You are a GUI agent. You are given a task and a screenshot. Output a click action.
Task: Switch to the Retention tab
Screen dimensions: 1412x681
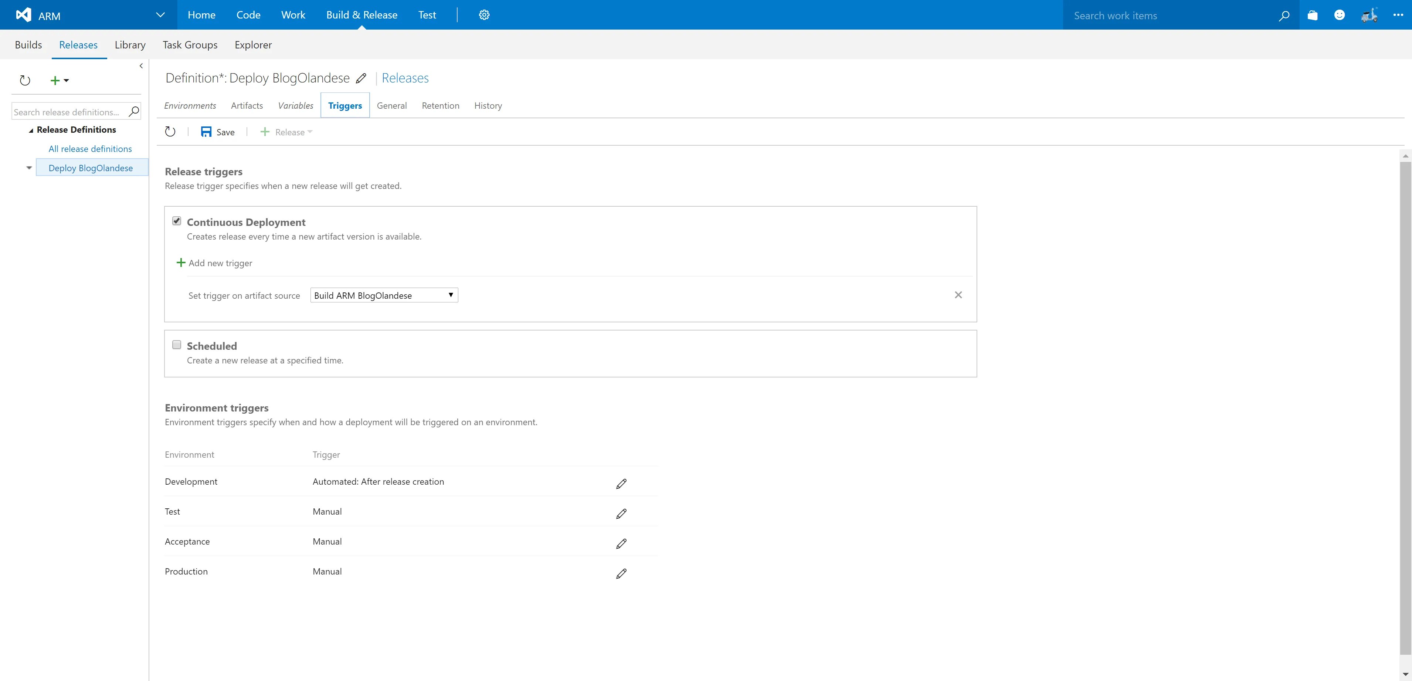pos(440,105)
